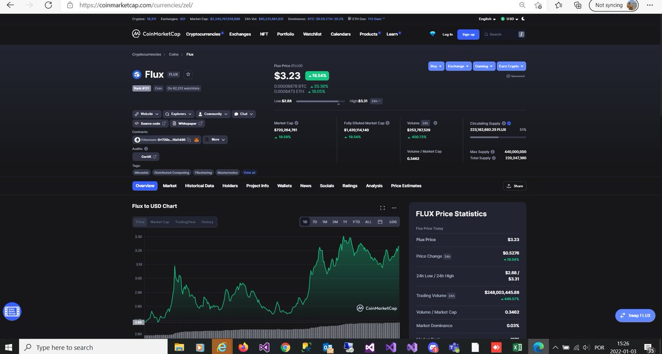Open USD currency selector
Viewport: 662px width, 354px height.
tap(510, 19)
